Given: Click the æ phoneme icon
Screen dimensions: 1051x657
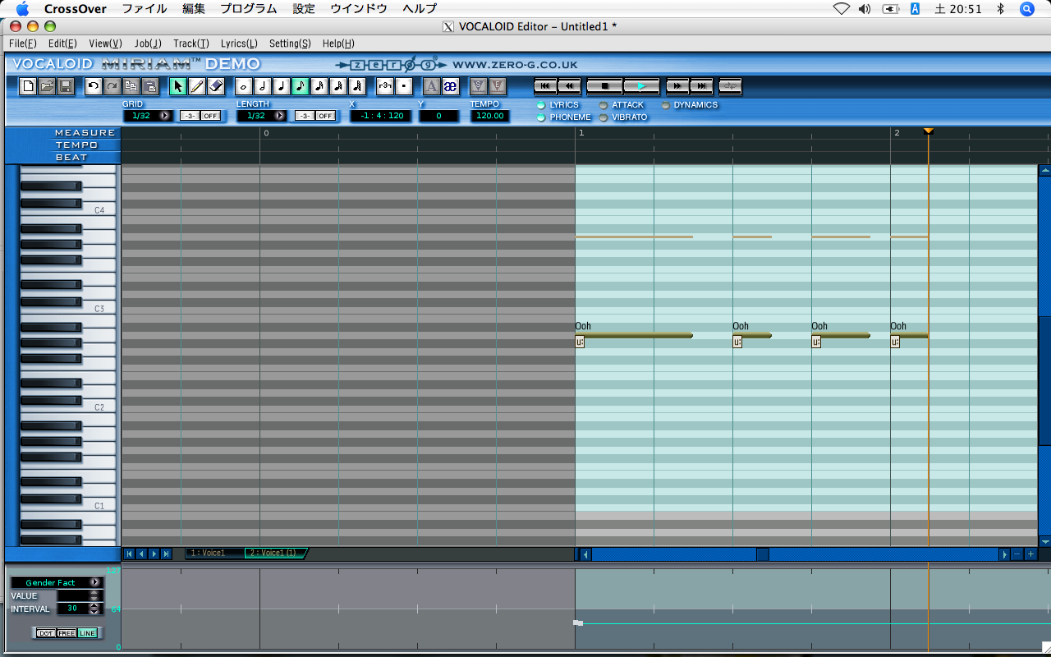Looking at the screenshot, I should pyautogui.click(x=450, y=86).
